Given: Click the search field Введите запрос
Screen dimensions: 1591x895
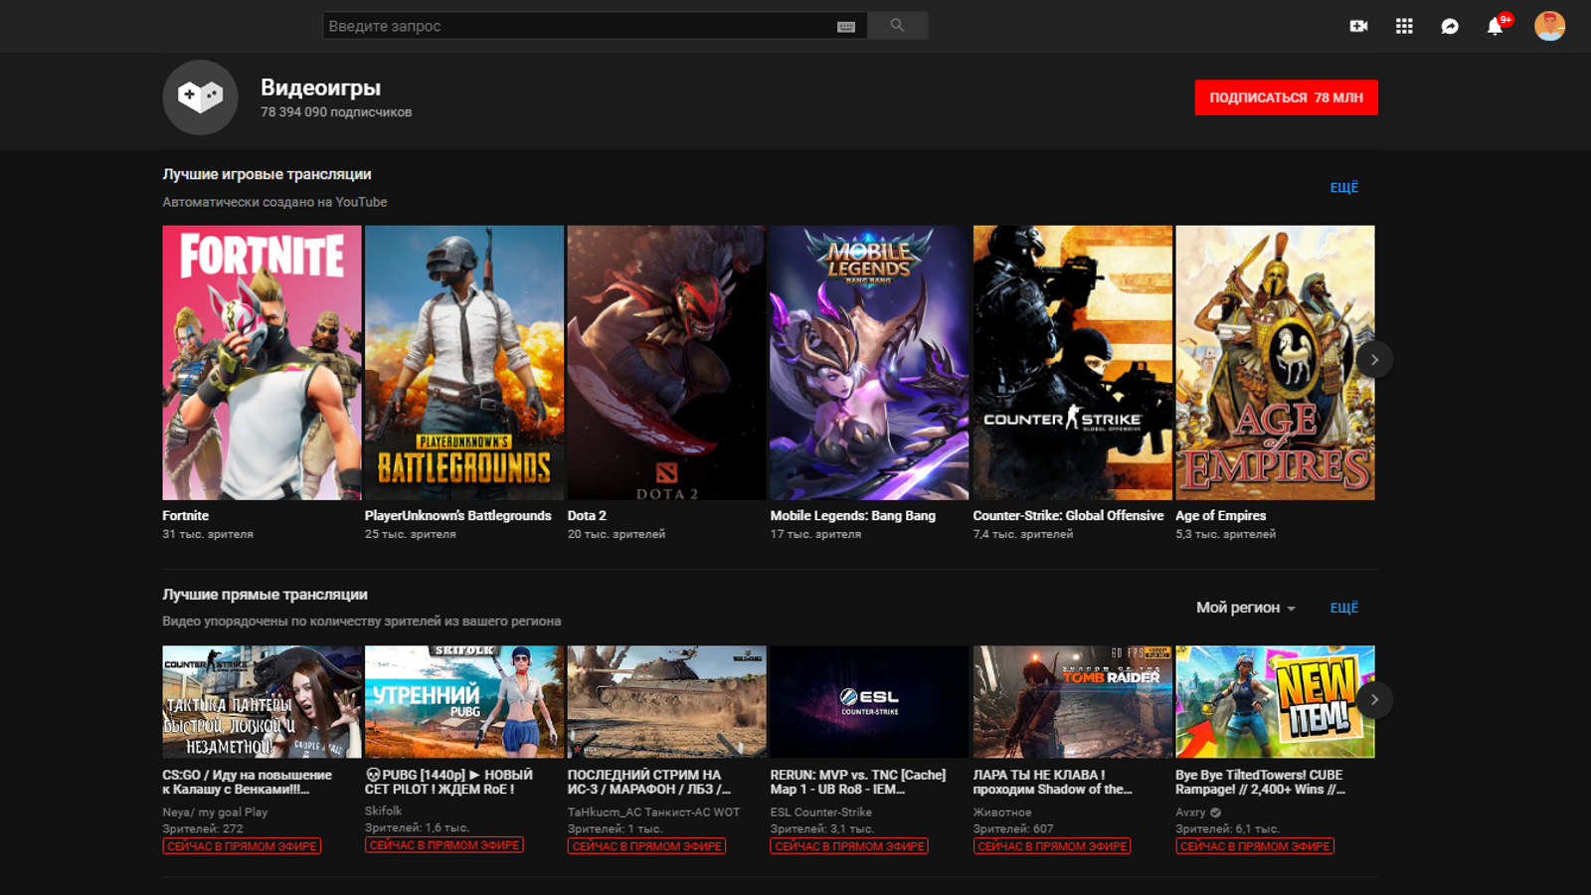Looking at the screenshot, I should pos(595,26).
